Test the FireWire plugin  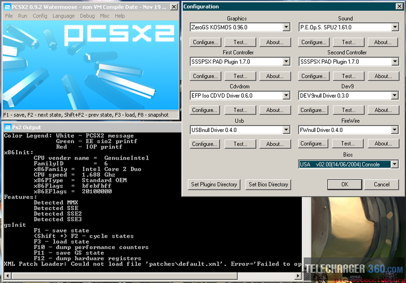(x=348, y=144)
